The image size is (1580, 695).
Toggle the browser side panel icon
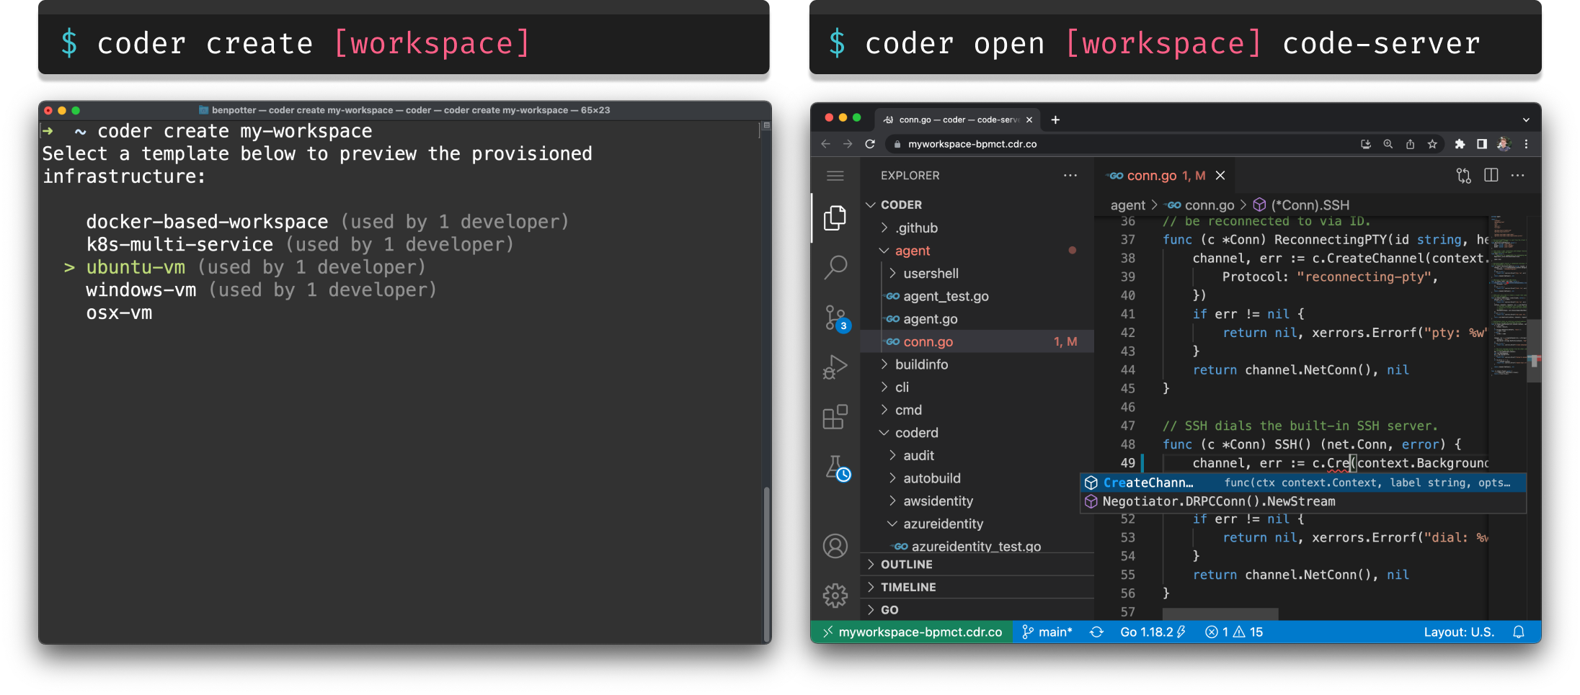click(x=1482, y=144)
